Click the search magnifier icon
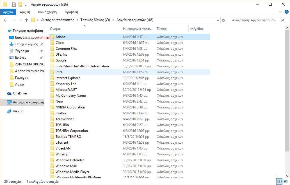The width and height of the screenshot is (290, 185). coord(282,20)
